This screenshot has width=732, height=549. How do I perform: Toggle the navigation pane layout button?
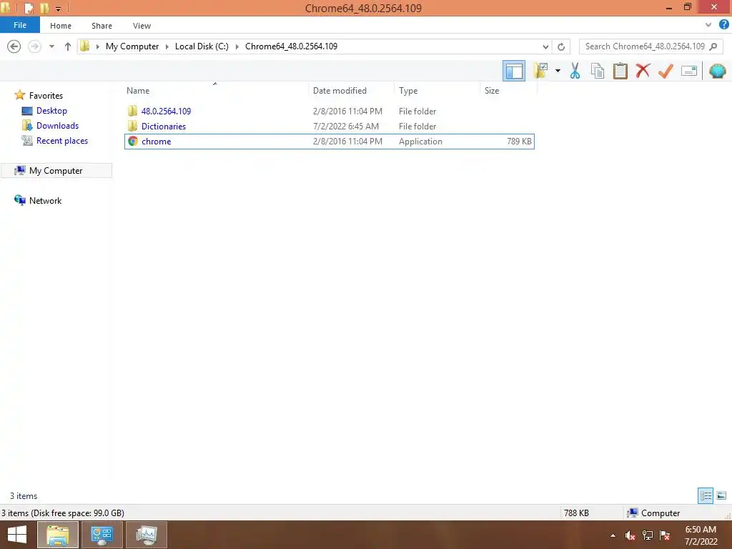tap(513, 71)
